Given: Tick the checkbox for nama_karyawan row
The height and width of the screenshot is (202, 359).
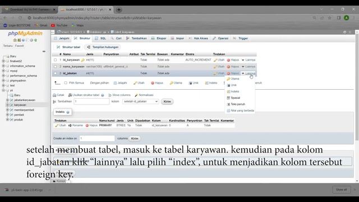Looking at the screenshot, I should tap(55, 67).
